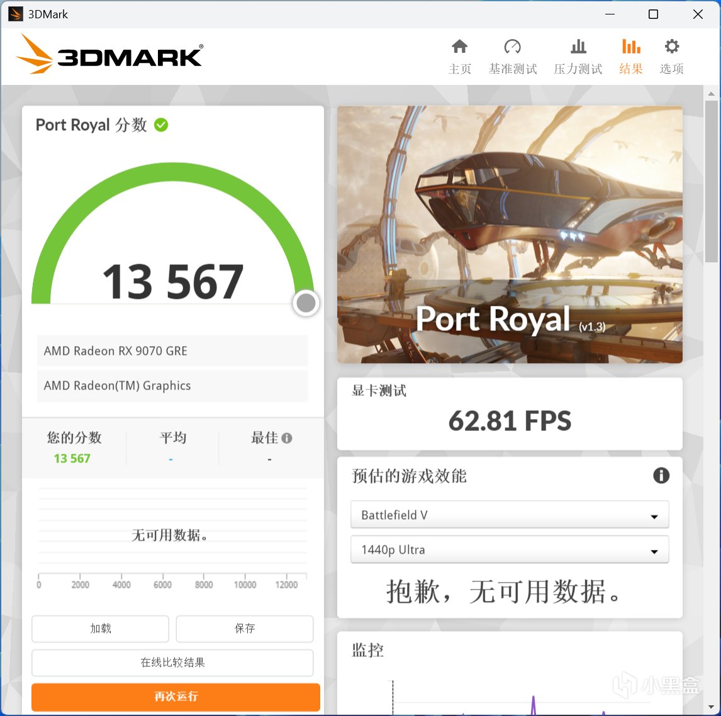
Task: Click the 抱歉，无可用数据。 message
Action: pyautogui.click(x=504, y=591)
